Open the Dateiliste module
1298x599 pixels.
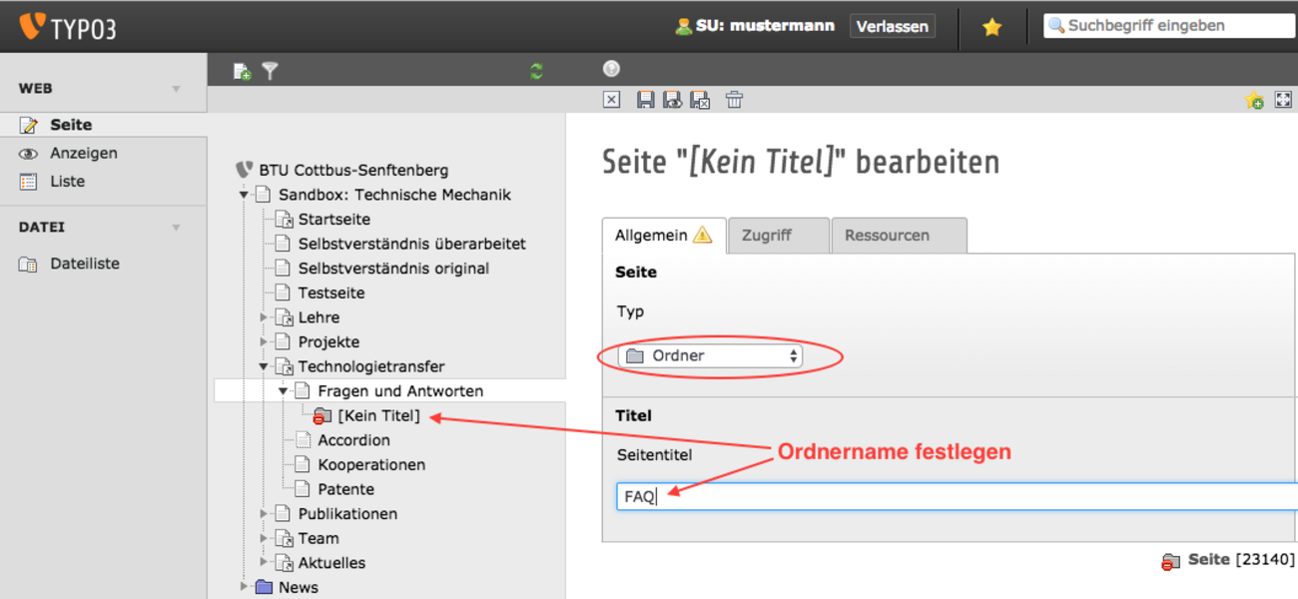tap(85, 265)
